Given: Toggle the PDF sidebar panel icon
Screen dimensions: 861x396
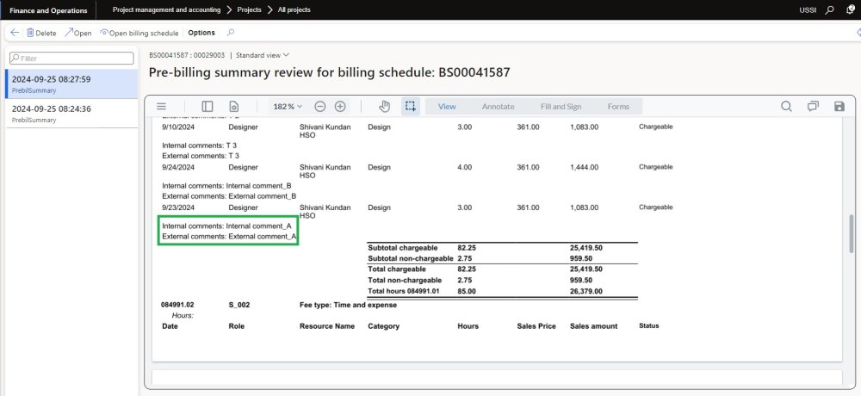Looking at the screenshot, I should pos(207,106).
